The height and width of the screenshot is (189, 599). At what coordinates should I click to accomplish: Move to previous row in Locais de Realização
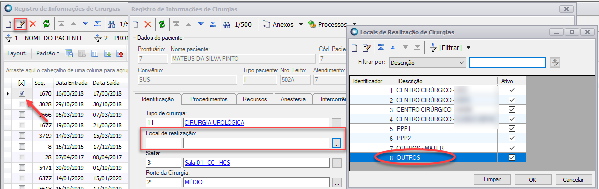coord(393,48)
